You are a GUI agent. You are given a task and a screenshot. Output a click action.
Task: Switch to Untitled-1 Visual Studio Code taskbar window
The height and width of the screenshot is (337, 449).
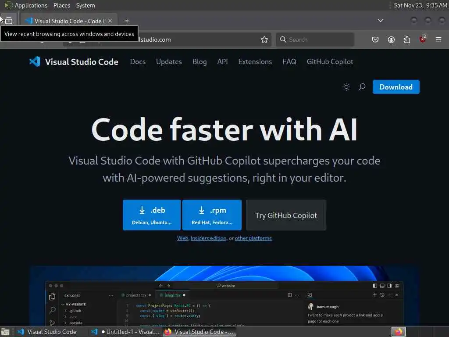coord(125,332)
